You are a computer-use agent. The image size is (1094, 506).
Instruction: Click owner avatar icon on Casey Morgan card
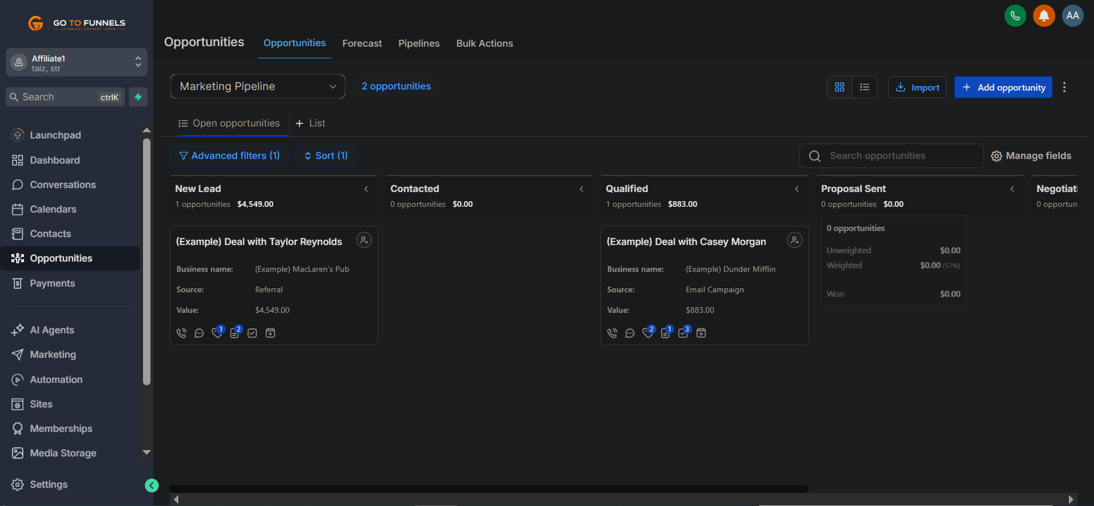coord(794,240)
